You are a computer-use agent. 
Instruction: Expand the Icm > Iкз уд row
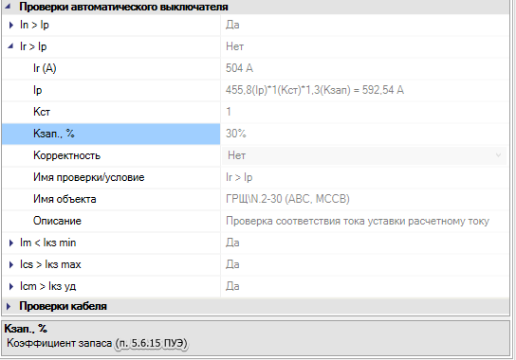(11, 286)
